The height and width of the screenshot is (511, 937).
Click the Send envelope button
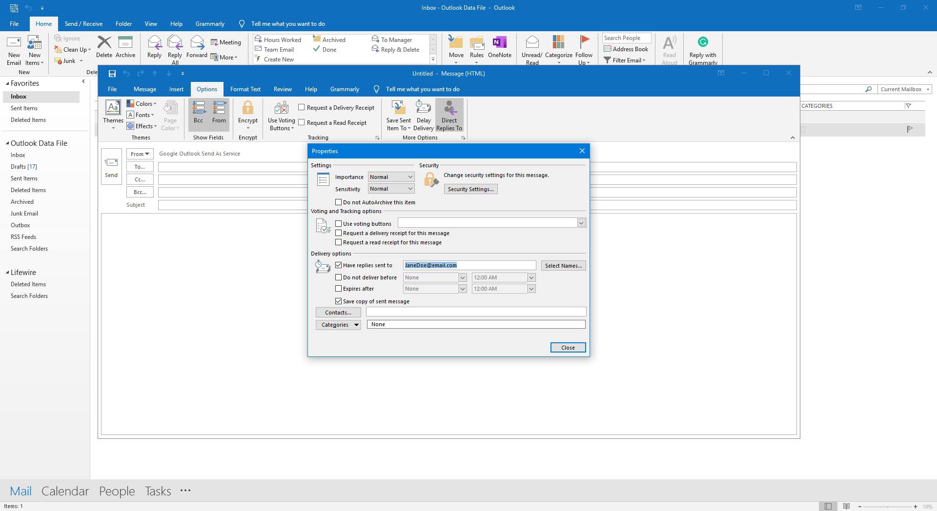111,167
